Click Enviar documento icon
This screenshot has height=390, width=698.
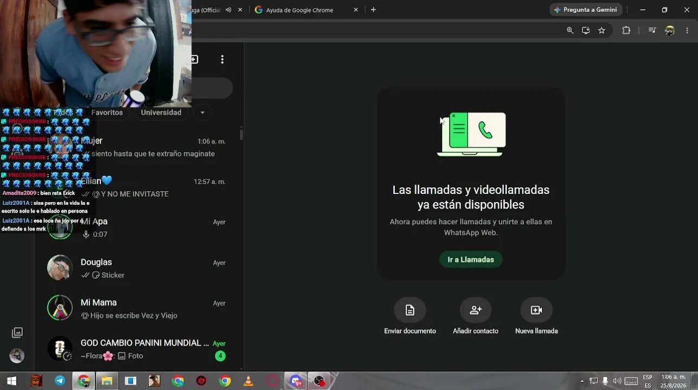tap(410, 310)
